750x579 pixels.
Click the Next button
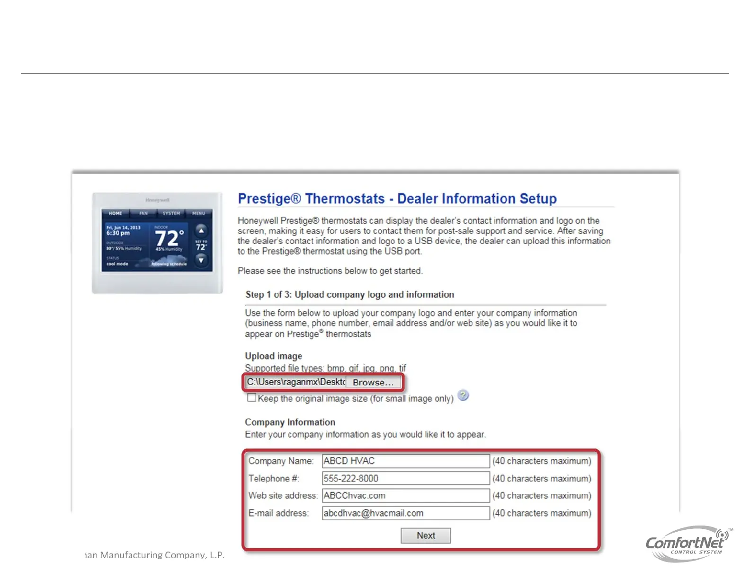click(x=426, y=535)
